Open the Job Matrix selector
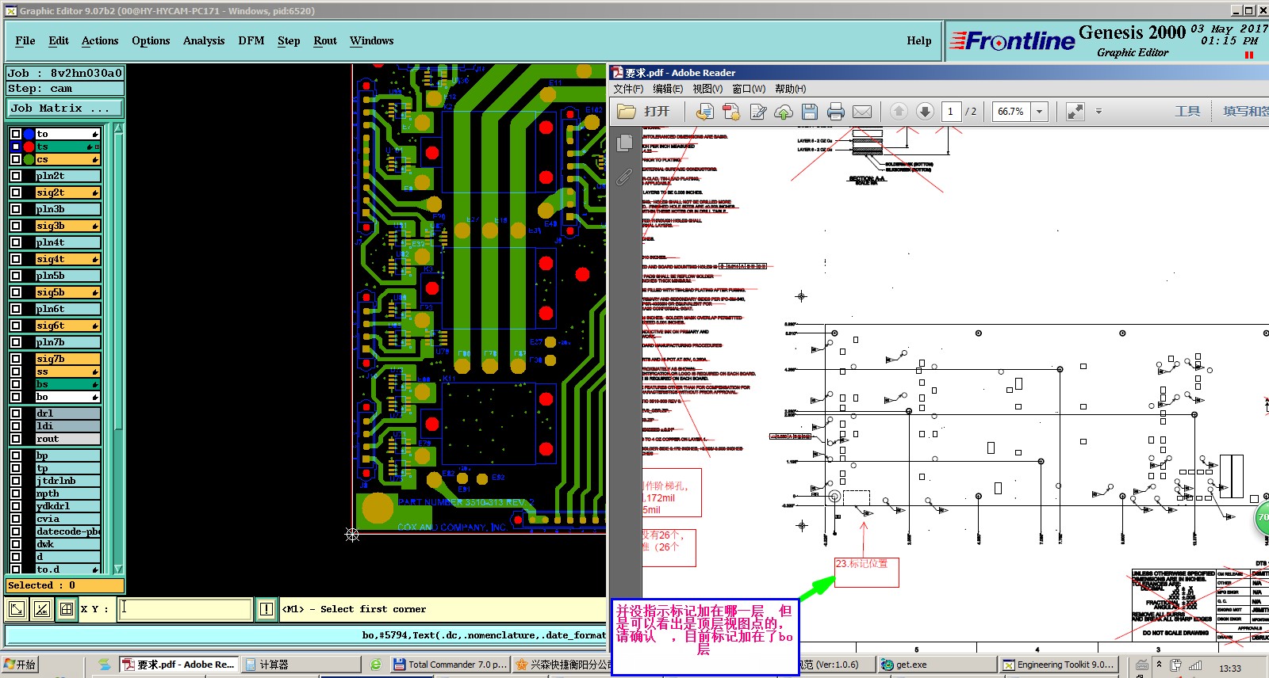Viewport: 1269px width, 678px height. pos(65,108)
